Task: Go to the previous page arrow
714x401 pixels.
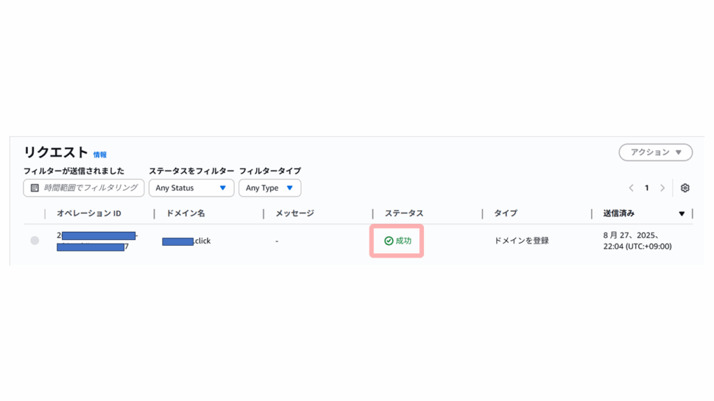Action: (631, 188)
